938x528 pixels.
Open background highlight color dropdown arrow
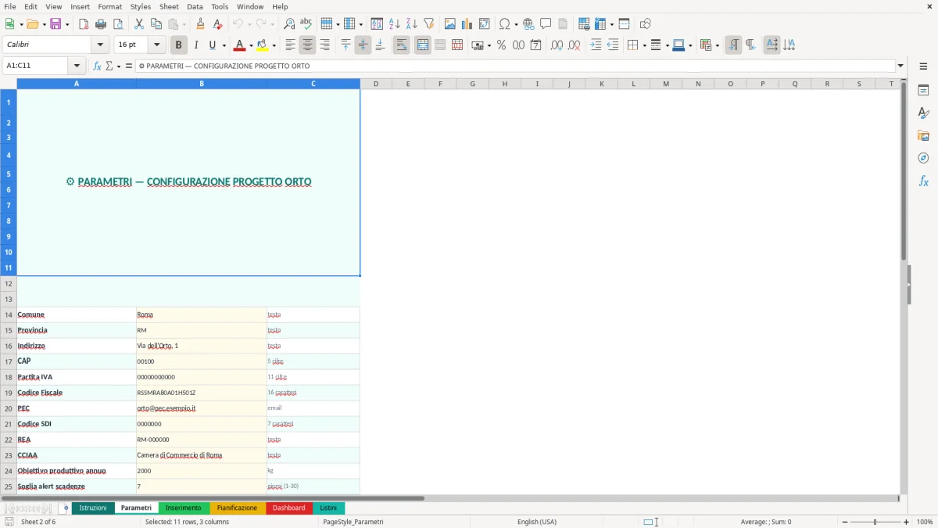pos(273,45)
